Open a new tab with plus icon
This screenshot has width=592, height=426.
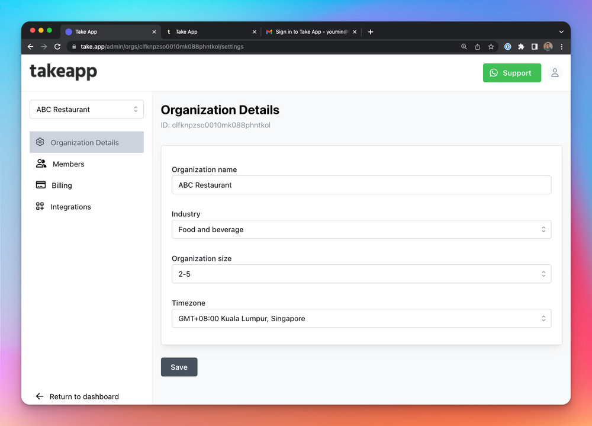(x=371, y=32)
